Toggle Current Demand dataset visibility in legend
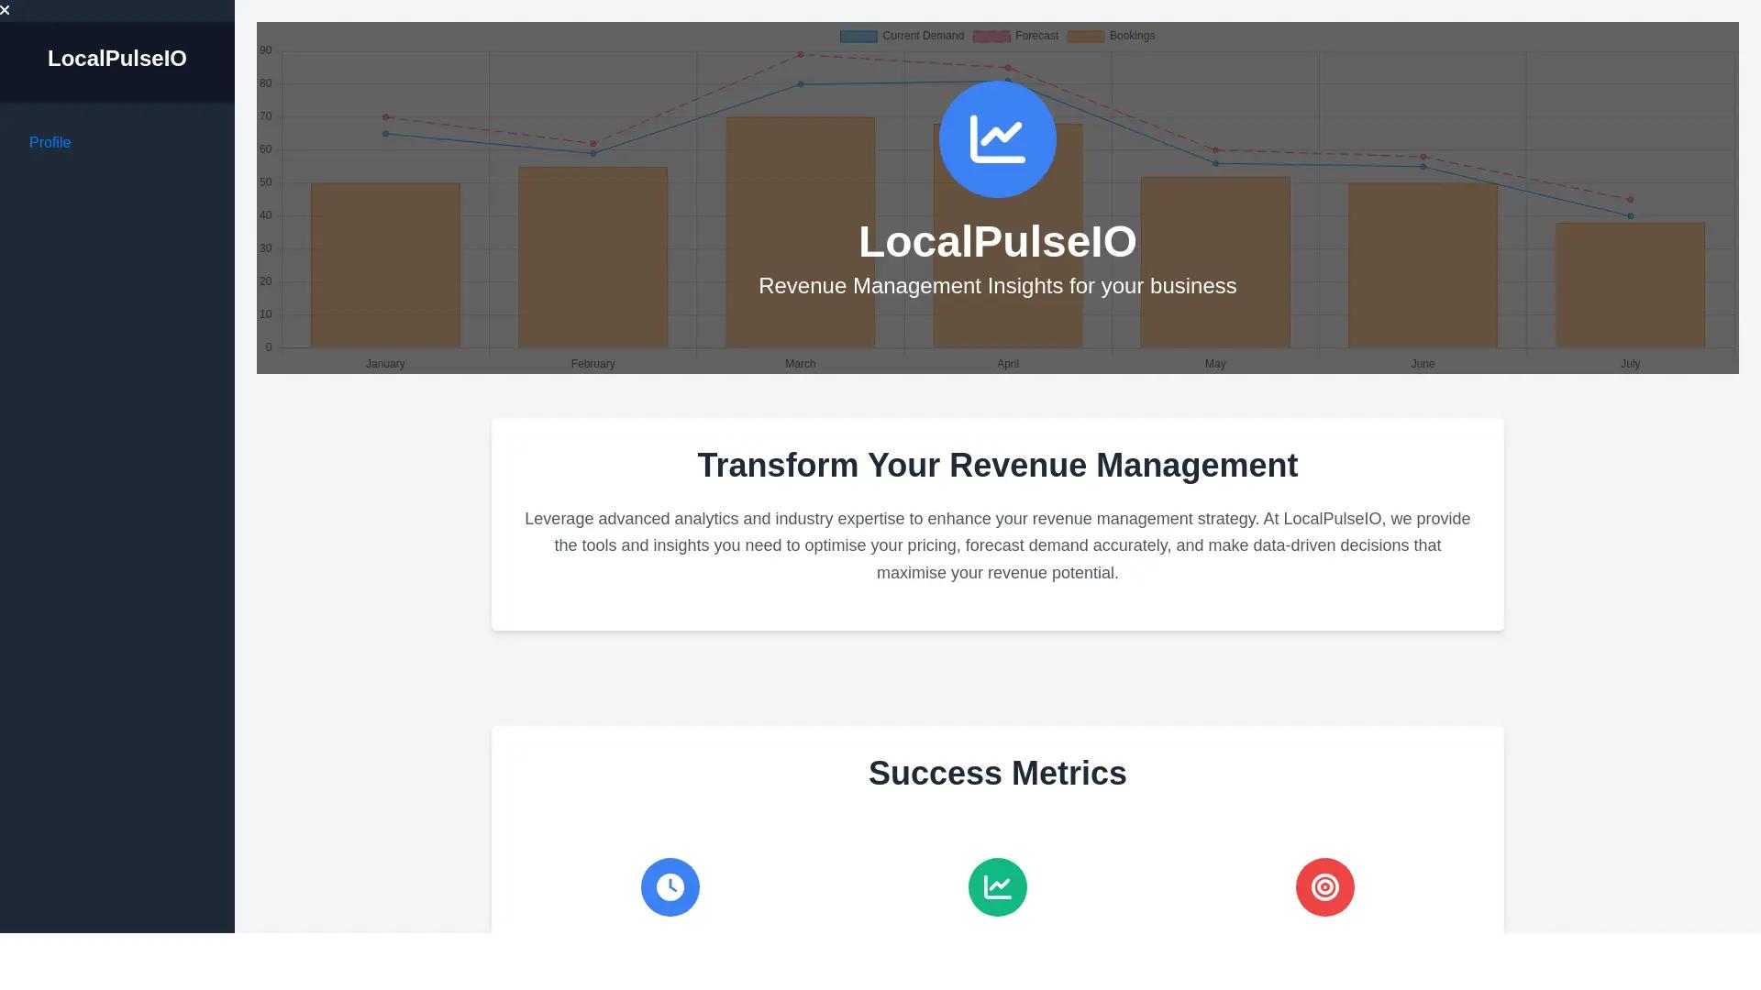 [922, 36]
